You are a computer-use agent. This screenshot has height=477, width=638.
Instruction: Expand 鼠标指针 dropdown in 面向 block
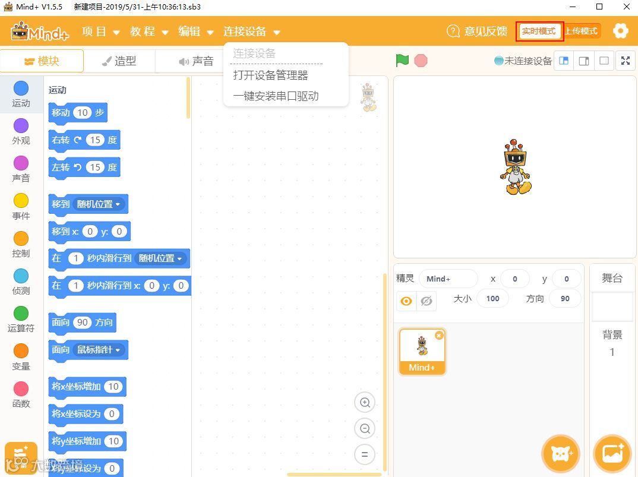pyautogui.click(x=99, y=350)
